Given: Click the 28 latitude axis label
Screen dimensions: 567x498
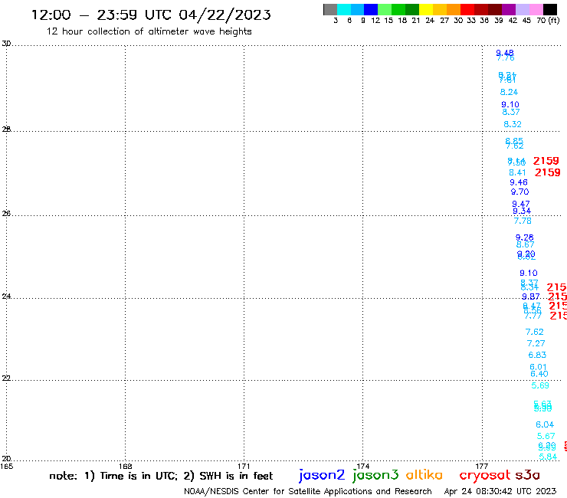Looking at the screenshot, I should [x=6, y=129].
